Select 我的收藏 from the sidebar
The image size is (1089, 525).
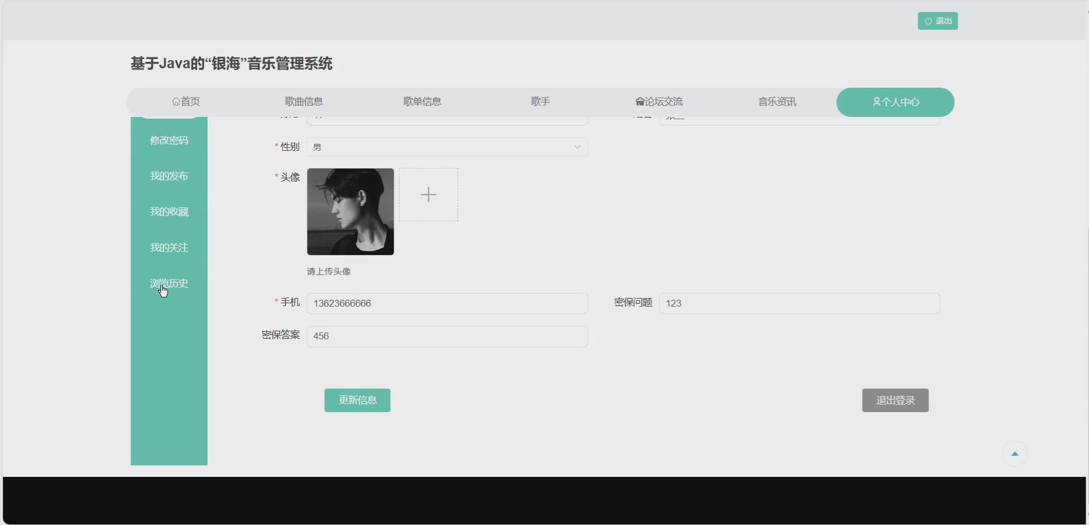(169, 211)
